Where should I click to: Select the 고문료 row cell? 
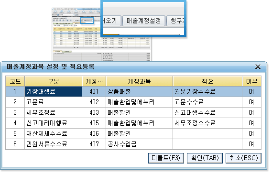[x=53, y=102]
